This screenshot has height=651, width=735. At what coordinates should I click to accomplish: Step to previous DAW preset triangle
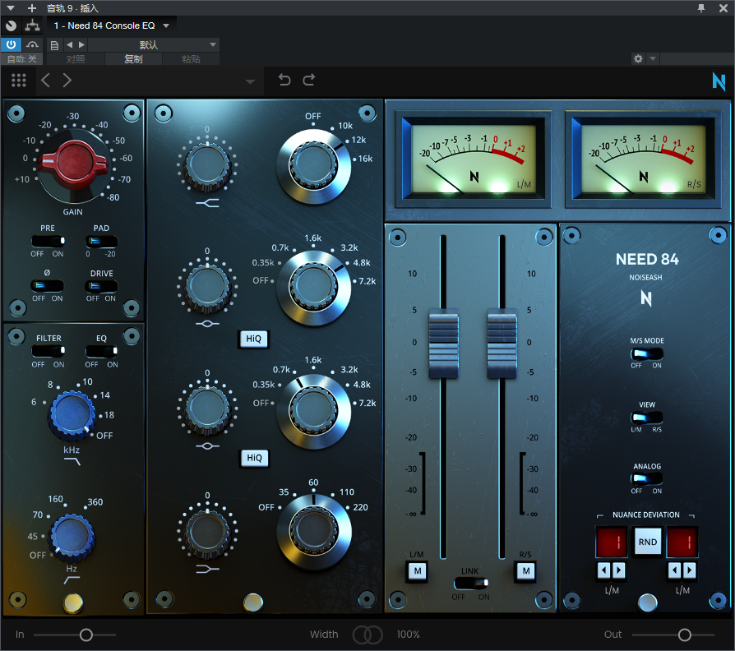click(69, 44)
